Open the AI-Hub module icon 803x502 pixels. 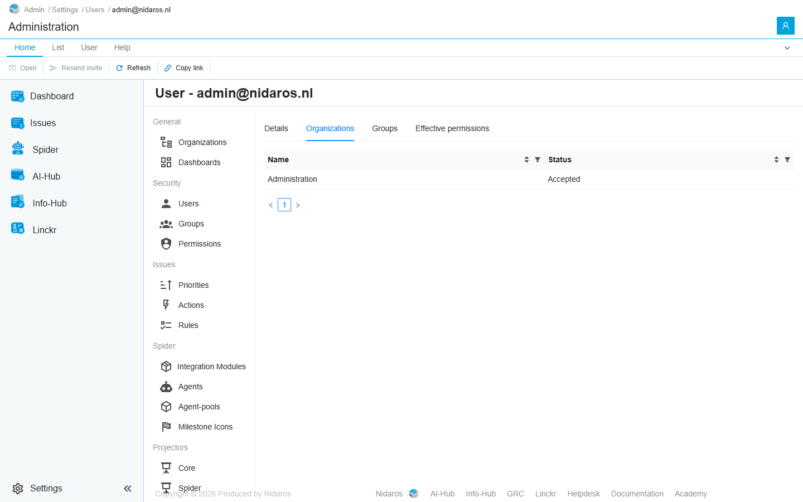(17, 175)
